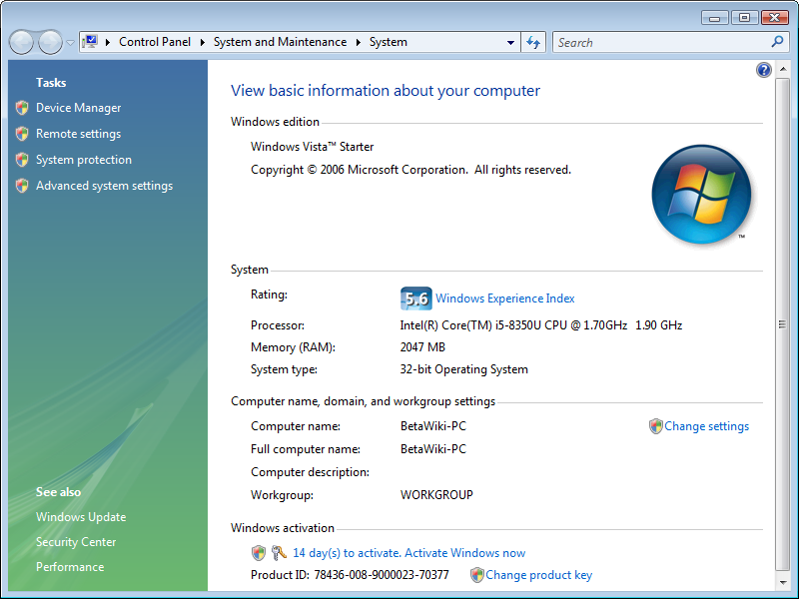This screenshot has width=799, height=599.
Task: Click the BetaWiki-PC value beside Computer name
Action: [x=433, y=426]
